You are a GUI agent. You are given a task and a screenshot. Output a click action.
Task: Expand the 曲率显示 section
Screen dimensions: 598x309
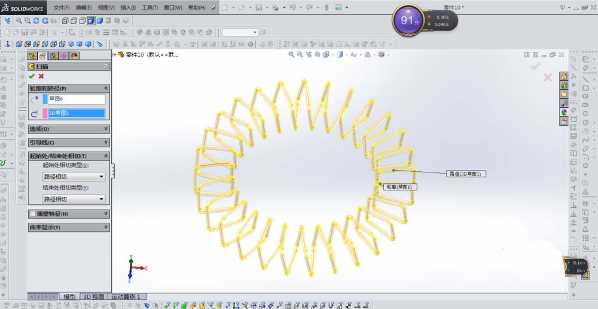[x=106, y=228]
